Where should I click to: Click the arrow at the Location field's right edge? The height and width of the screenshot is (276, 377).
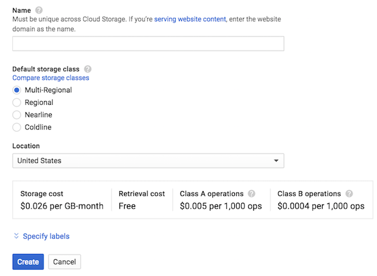tap(276, 160)
